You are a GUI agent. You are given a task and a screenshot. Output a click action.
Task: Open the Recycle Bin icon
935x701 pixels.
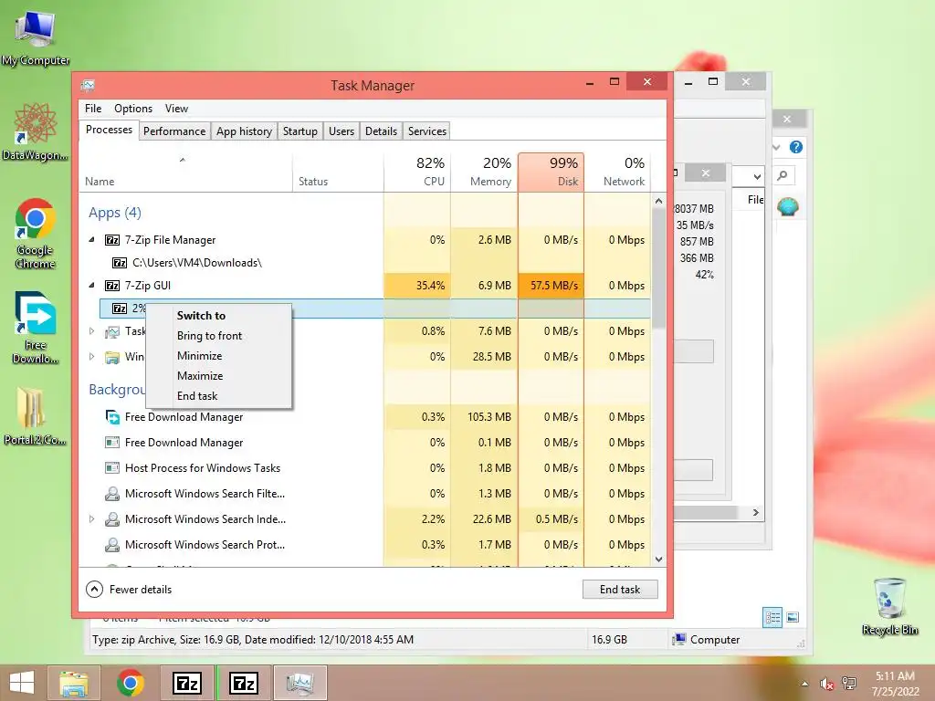point(889,606)
